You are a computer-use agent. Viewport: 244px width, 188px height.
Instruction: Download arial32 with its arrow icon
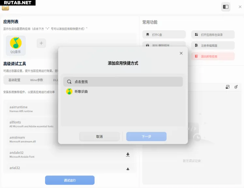click(128, 169)
